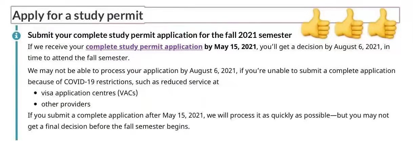413x146 pixels.
Task: Click the rightmost thumbs-up emoji
Action: click(x=382, y=24)
